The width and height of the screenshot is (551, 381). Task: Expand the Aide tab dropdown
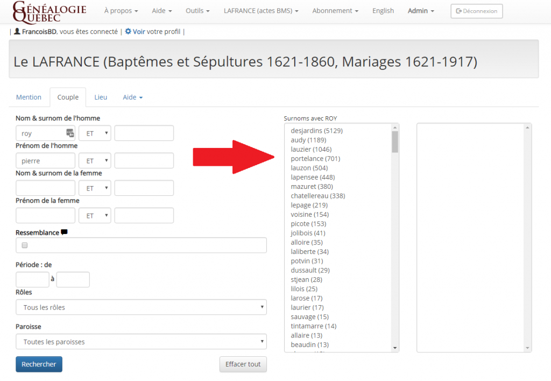coord(132,97)
